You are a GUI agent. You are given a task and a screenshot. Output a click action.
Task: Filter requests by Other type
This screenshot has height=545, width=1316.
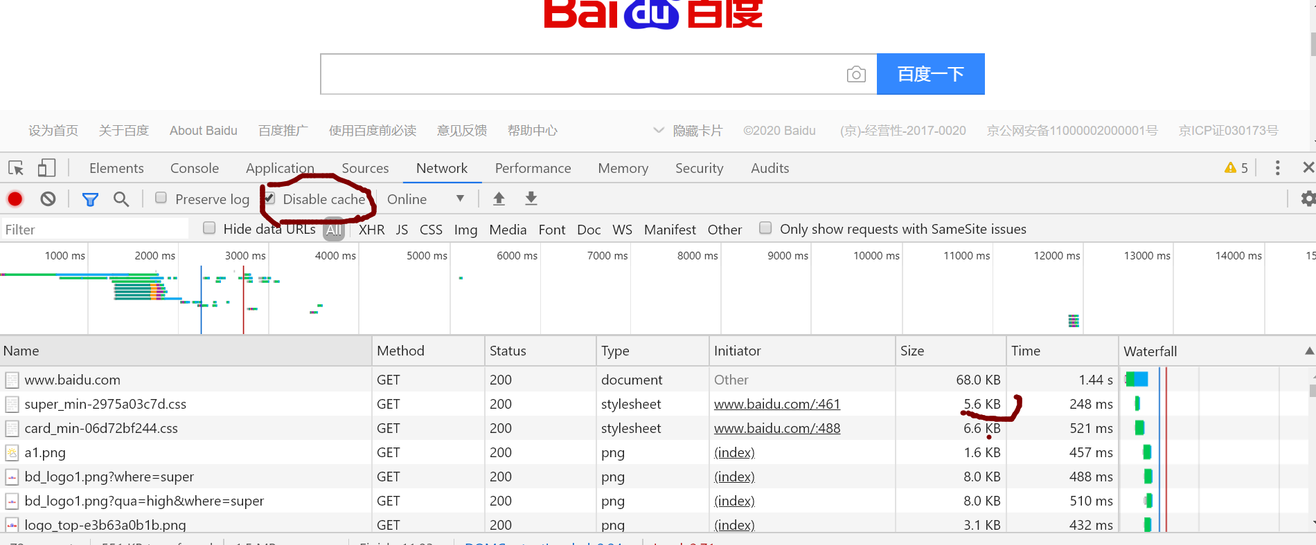click(724, 230)
